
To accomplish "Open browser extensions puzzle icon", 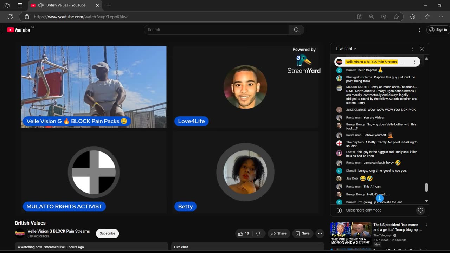I will [x=412, y=17].
